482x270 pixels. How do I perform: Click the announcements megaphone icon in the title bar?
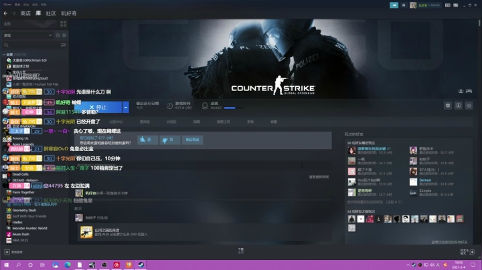pyautogui.click(x=394, y=5)
